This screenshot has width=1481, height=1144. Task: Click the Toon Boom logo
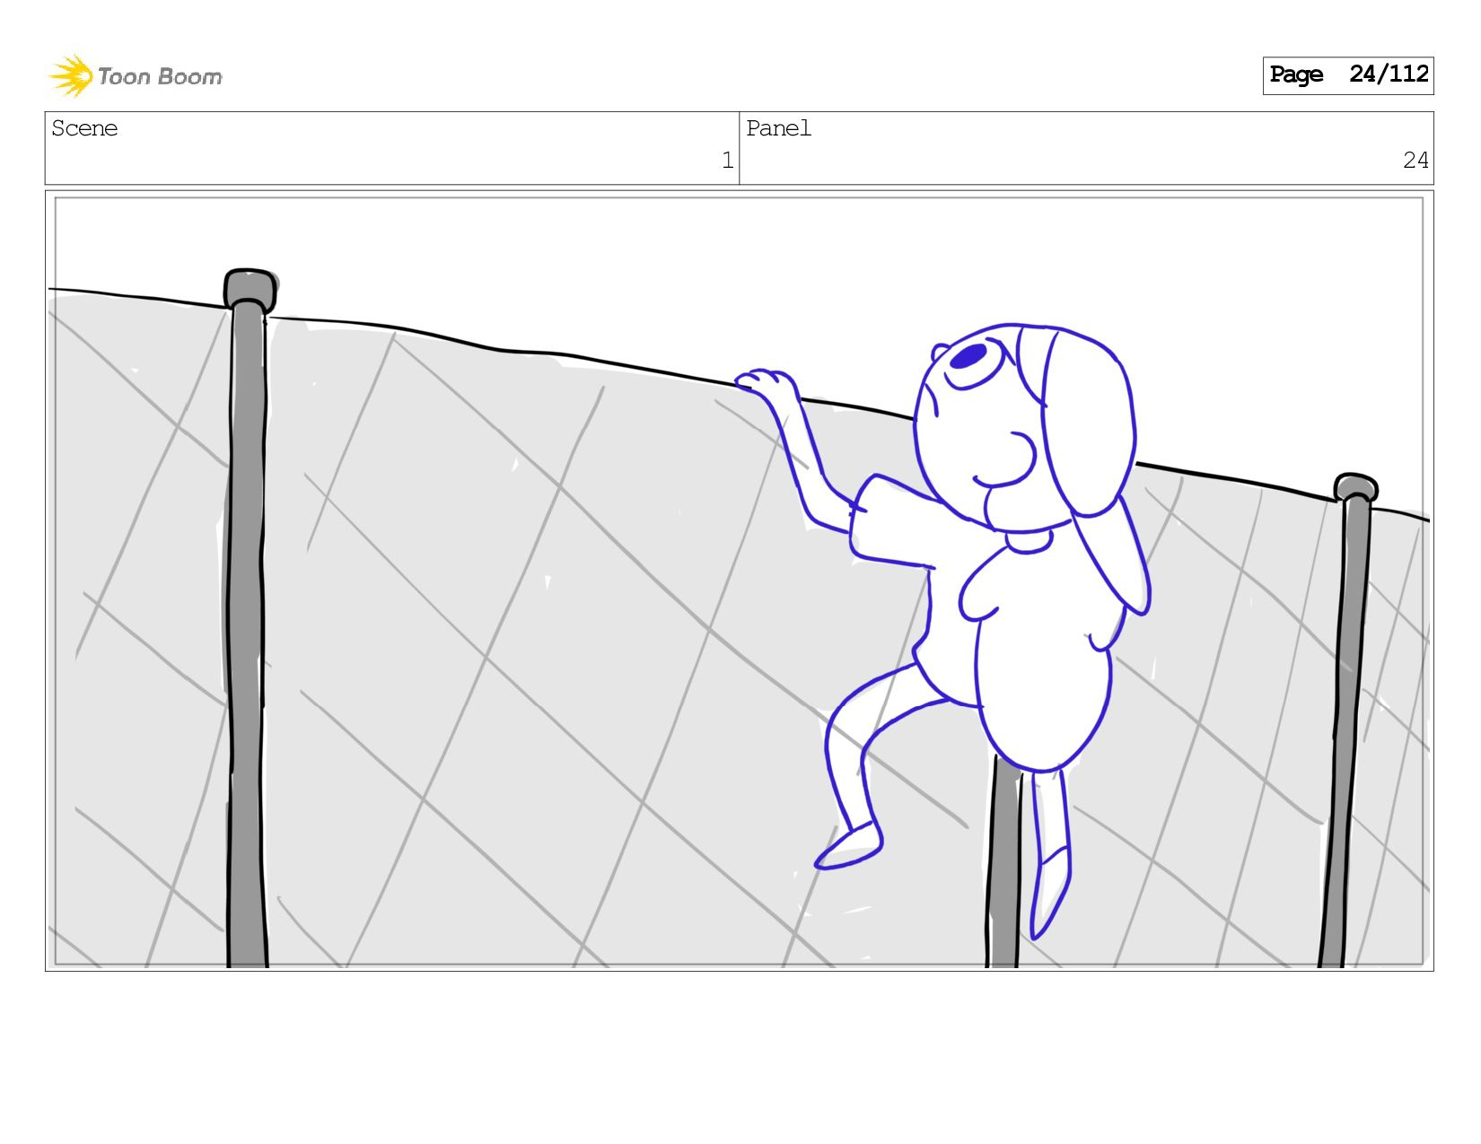tap(135, 76)
